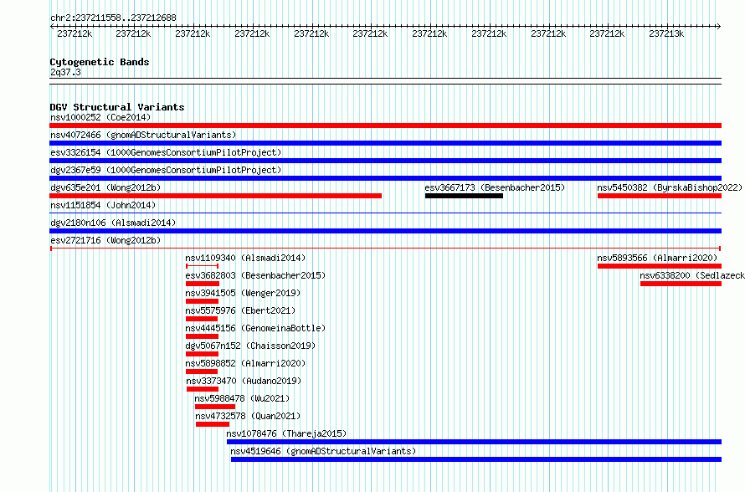Click the red nsv3373470 variant bar

pyautogui.click(x=203, y=389)
